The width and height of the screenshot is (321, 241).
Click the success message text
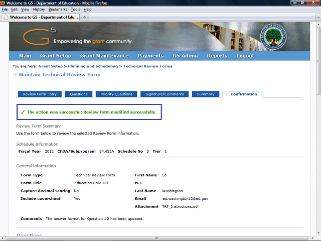92,112
